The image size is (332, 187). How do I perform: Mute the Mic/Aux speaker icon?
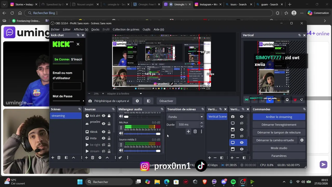(121, 133)
